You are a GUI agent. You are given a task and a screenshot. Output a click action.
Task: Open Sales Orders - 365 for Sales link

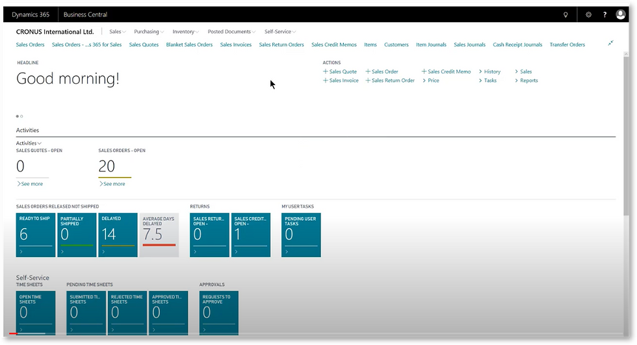coord(86,45)
